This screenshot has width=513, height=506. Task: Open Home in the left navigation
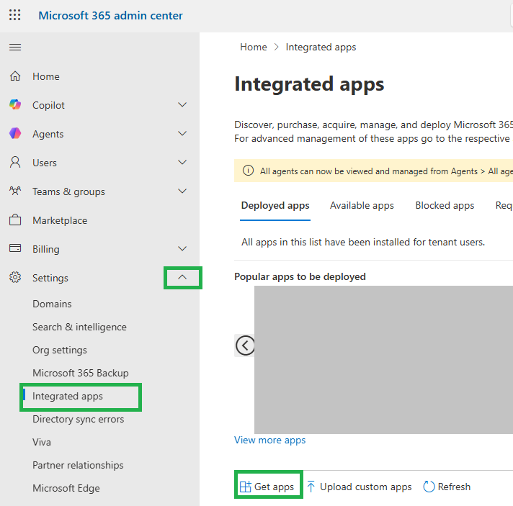(x=46, y=76)
